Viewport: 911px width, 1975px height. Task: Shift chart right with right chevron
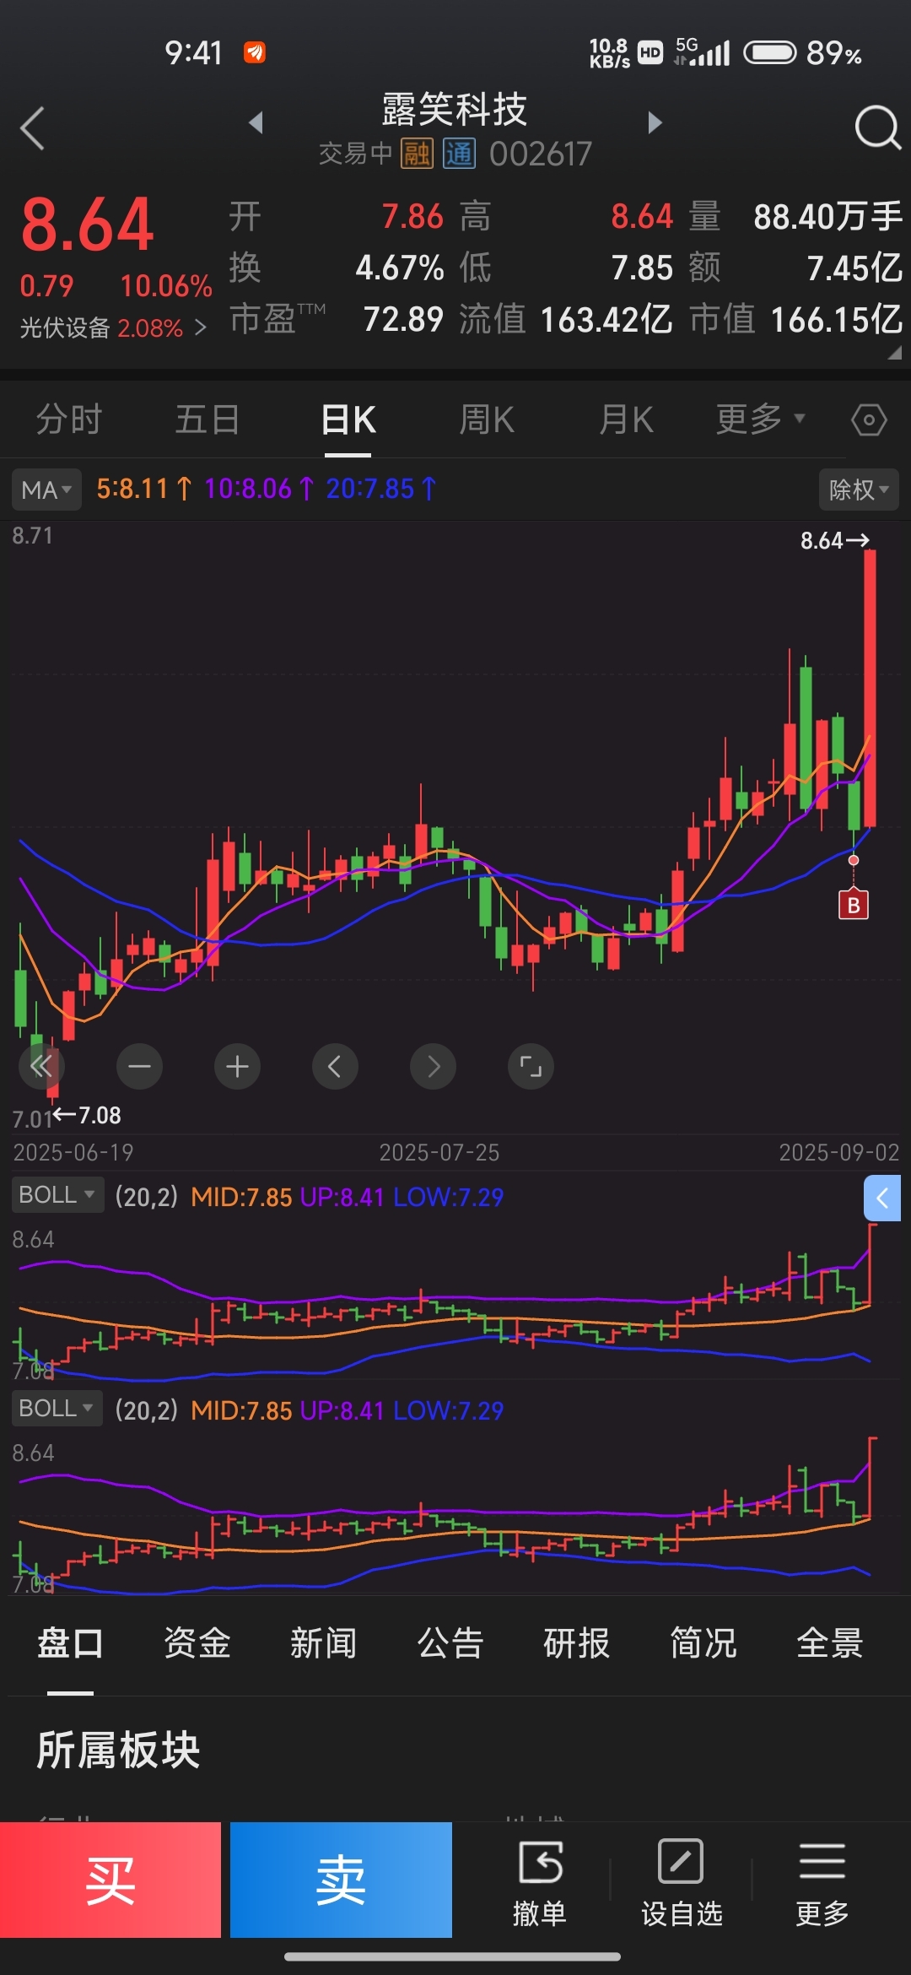click(434, 1067)
